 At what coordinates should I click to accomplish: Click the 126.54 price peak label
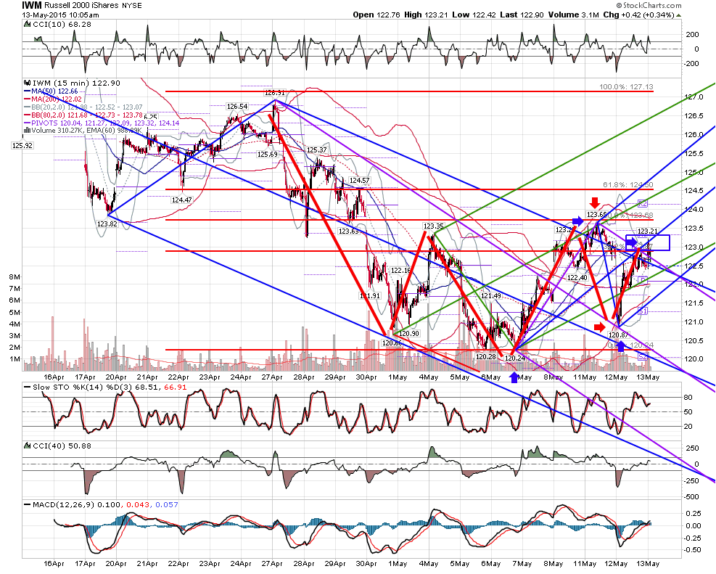coord(237,107)
